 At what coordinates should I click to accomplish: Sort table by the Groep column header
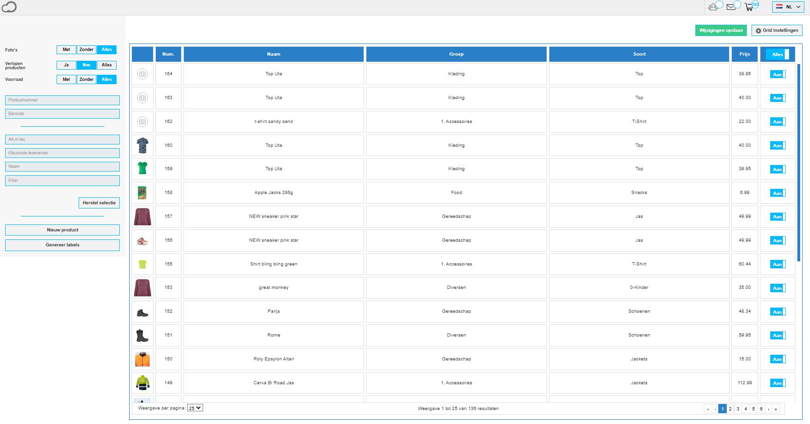pos(456,54)
